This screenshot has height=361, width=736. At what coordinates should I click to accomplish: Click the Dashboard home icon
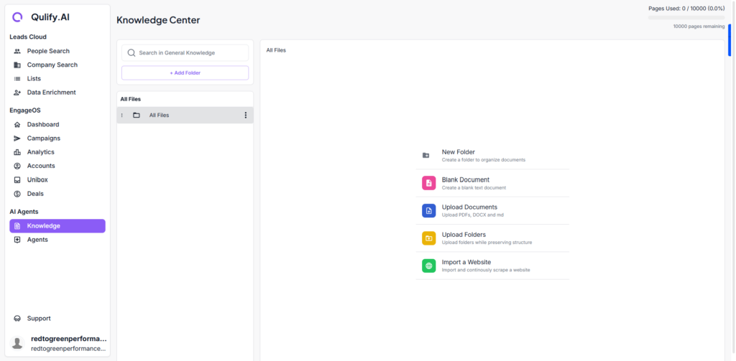[x=17, y=125]
